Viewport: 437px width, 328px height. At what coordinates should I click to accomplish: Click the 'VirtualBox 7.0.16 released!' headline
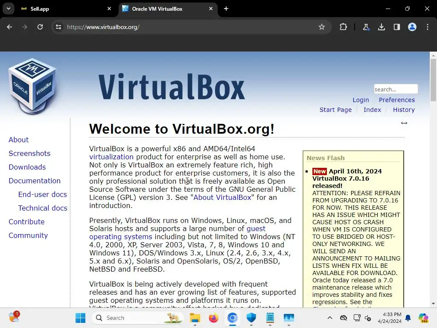[341, 182]
